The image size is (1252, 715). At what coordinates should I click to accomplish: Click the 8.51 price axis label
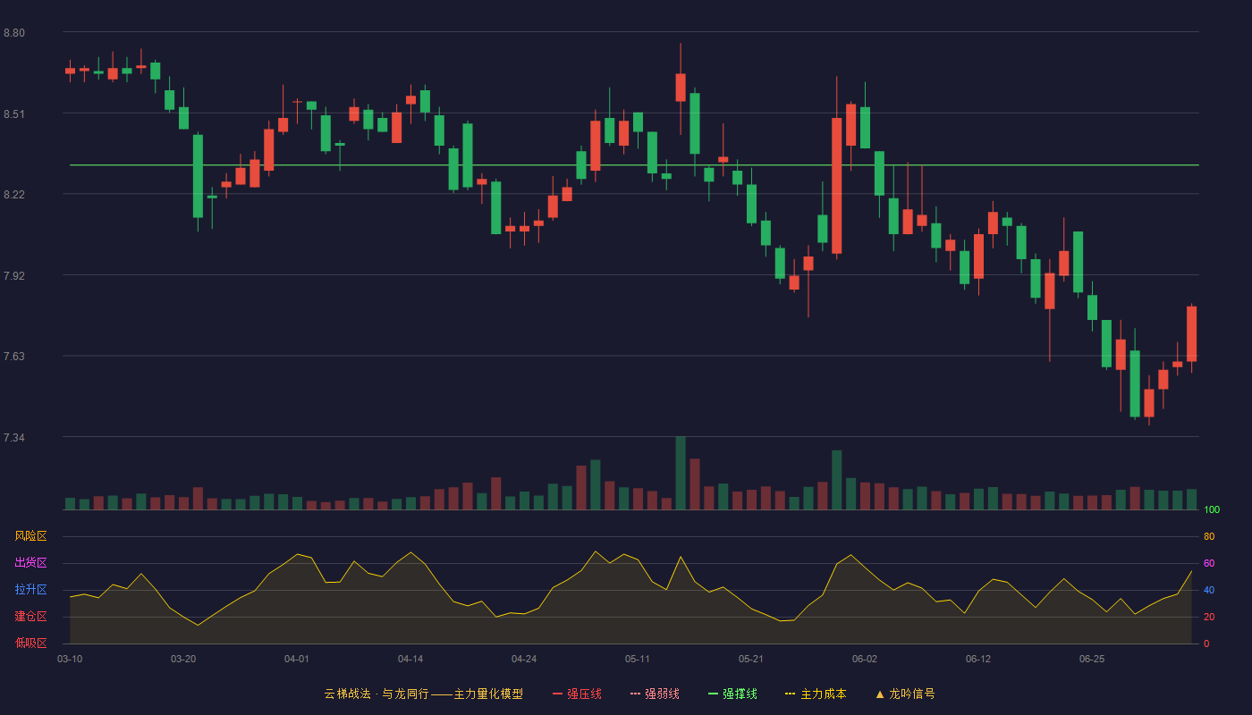pos(14,114)
